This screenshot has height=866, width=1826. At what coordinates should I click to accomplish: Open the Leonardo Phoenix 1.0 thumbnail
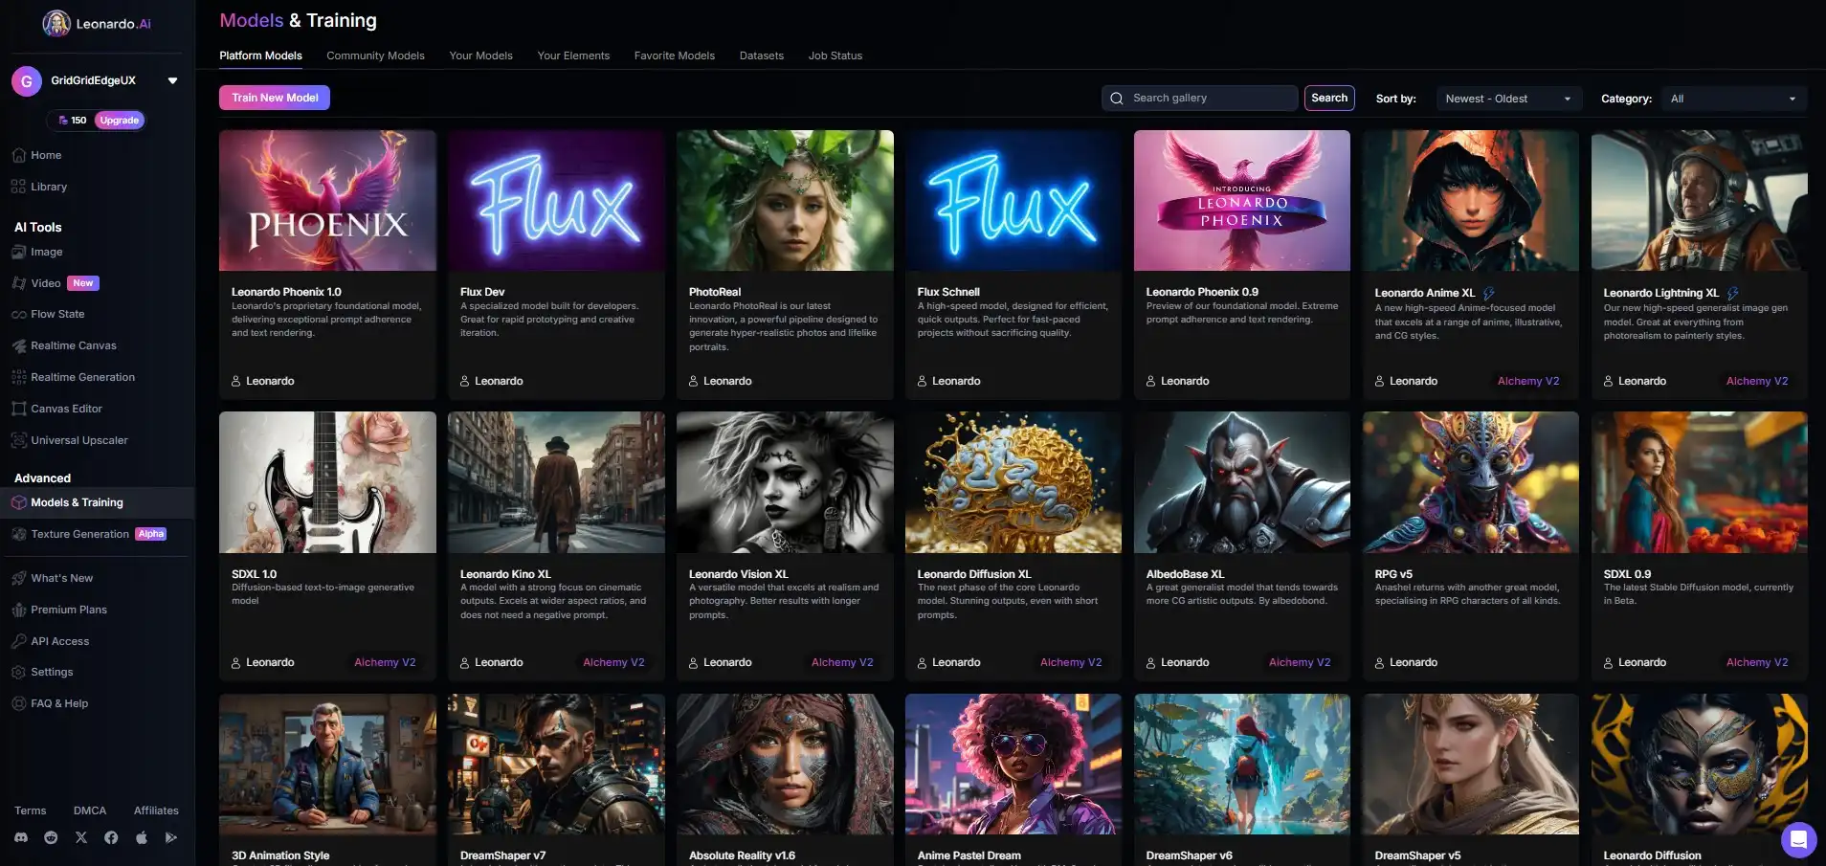pyautogui.click(x=327, y=201)
